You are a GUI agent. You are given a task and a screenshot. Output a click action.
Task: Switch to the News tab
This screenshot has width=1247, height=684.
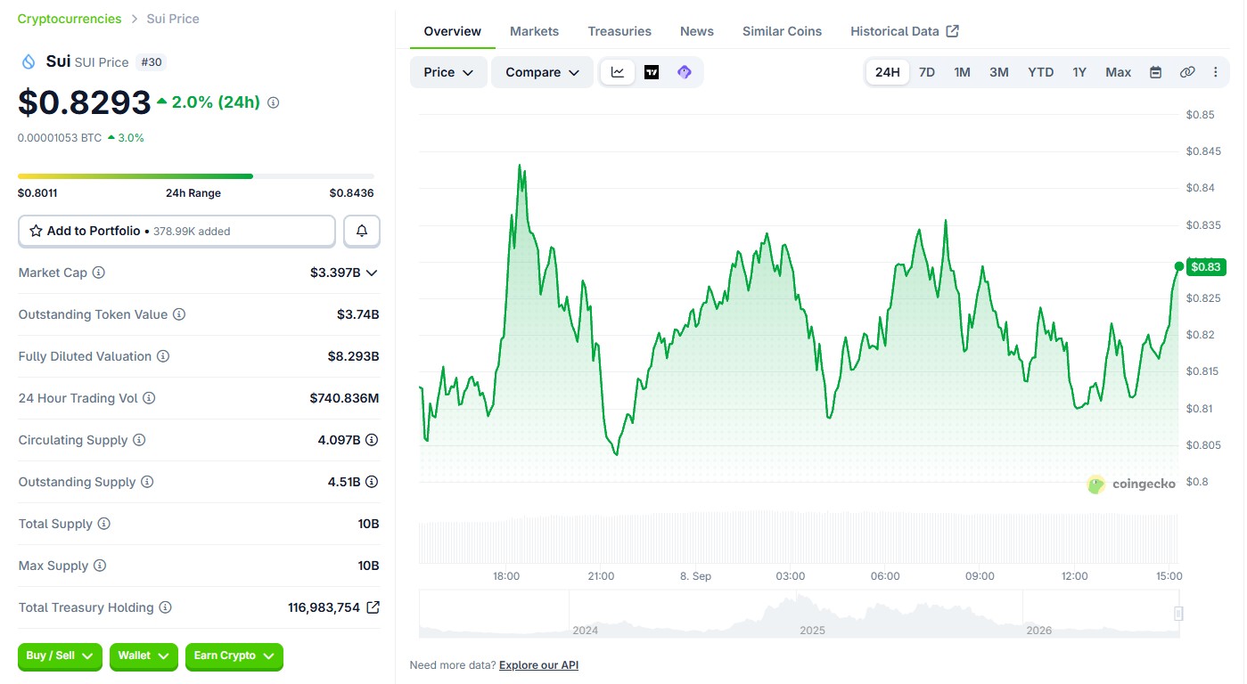(x=697, y=31)
